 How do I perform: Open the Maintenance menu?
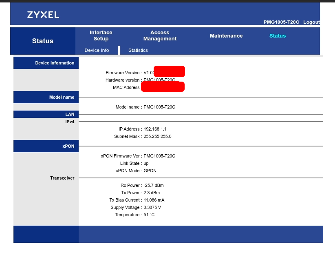tap(226, 36)
